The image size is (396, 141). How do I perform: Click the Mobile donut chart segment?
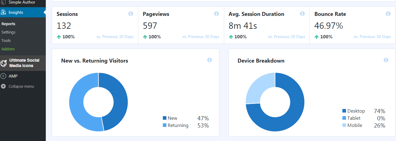click(x=259, y=87)
